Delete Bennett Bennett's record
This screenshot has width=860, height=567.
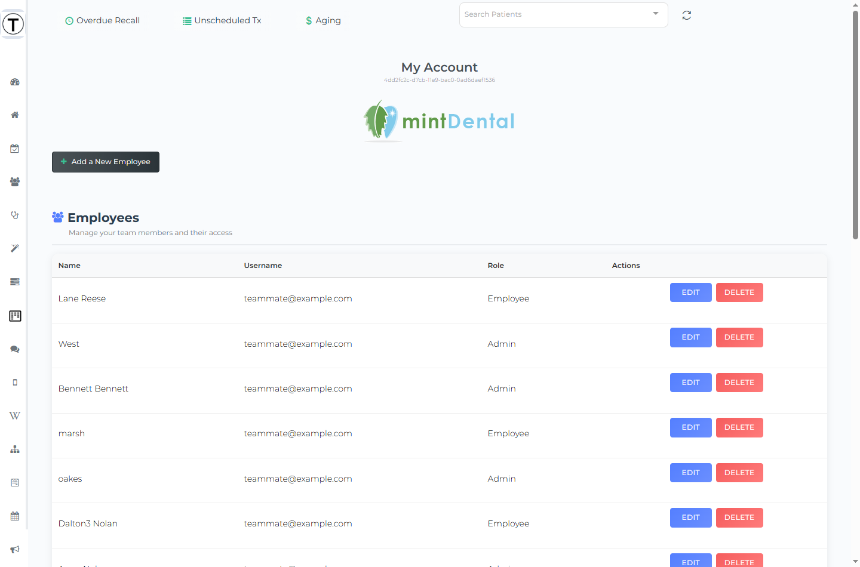pyautogui.click(x=739, y=383)
